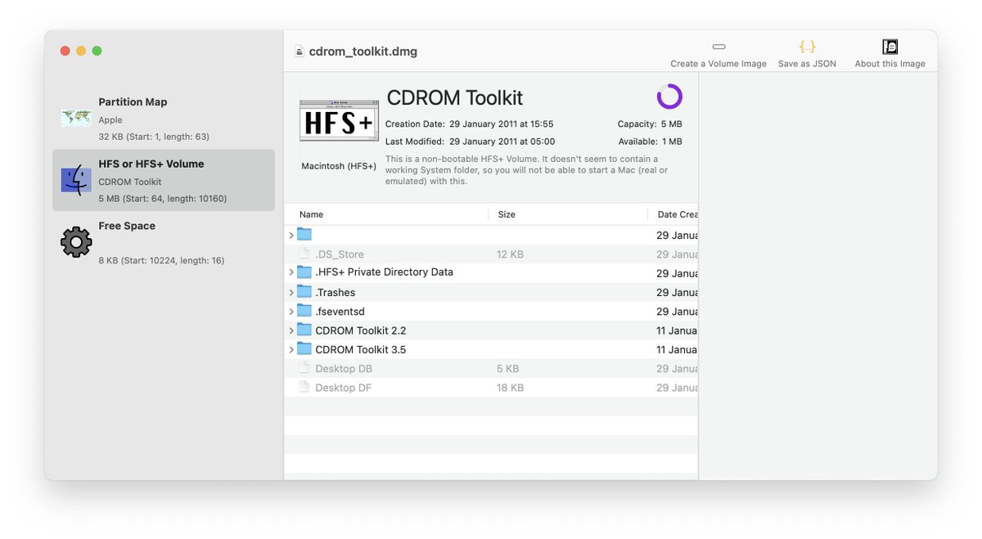Click the 12 KB size of .DS_Store
982x539 pixels.
[510, 254]
